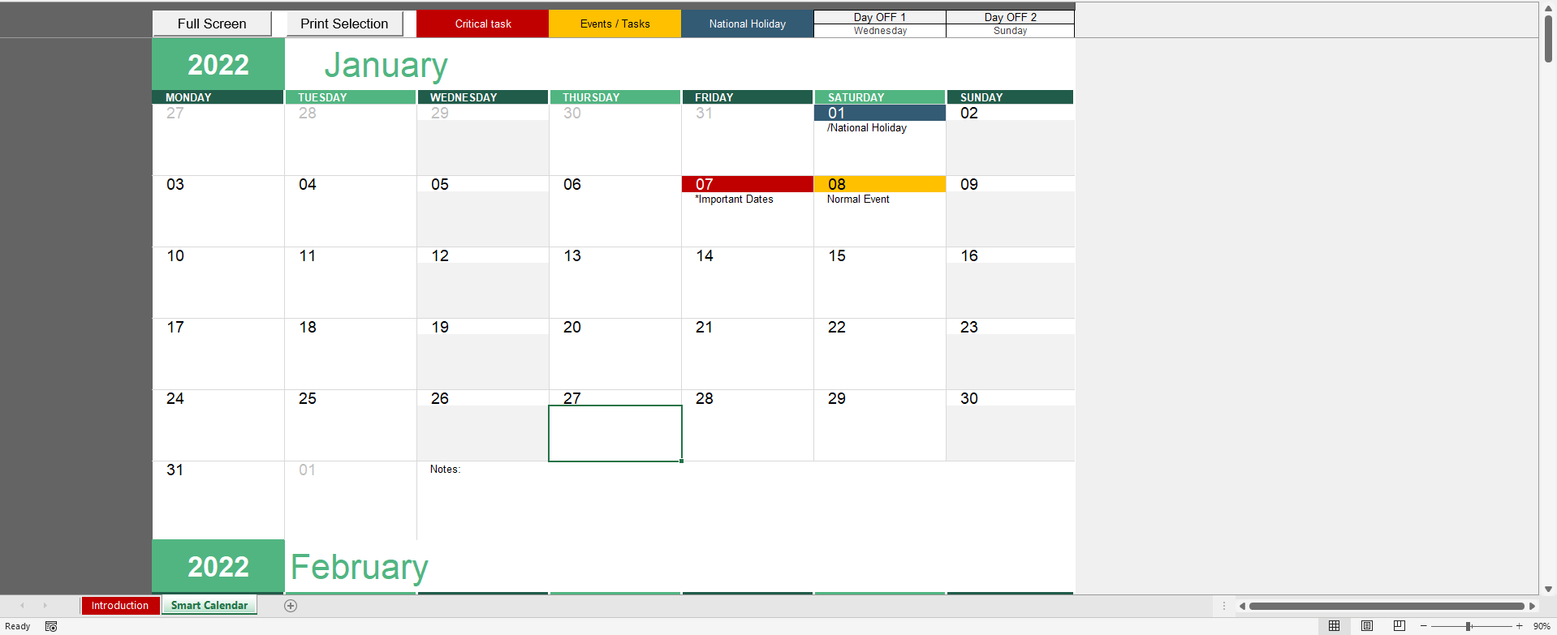Select the Day OFF 1 Wednesday cell
1557x635 pixels.
click(880, 31)
